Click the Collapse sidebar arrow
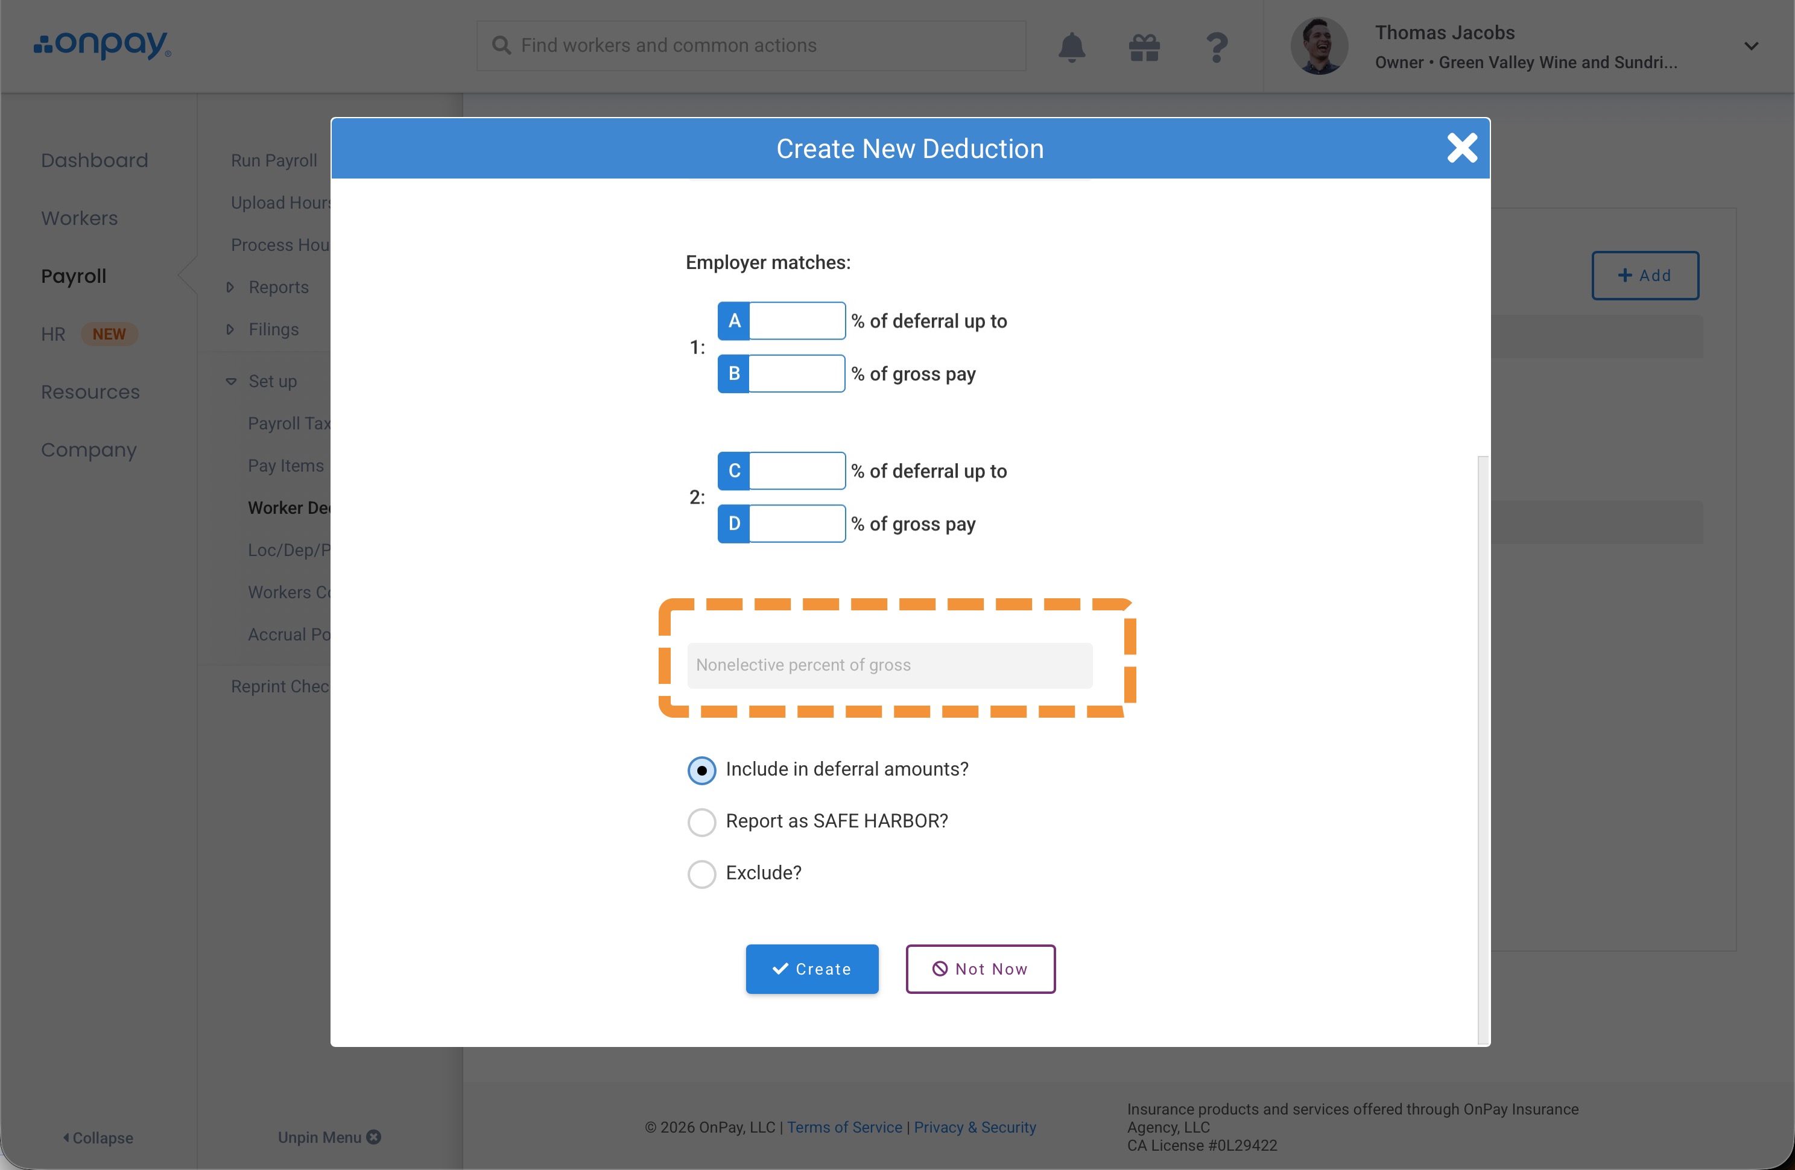Viewport: 1795px width, 1170px height. 66,1137
